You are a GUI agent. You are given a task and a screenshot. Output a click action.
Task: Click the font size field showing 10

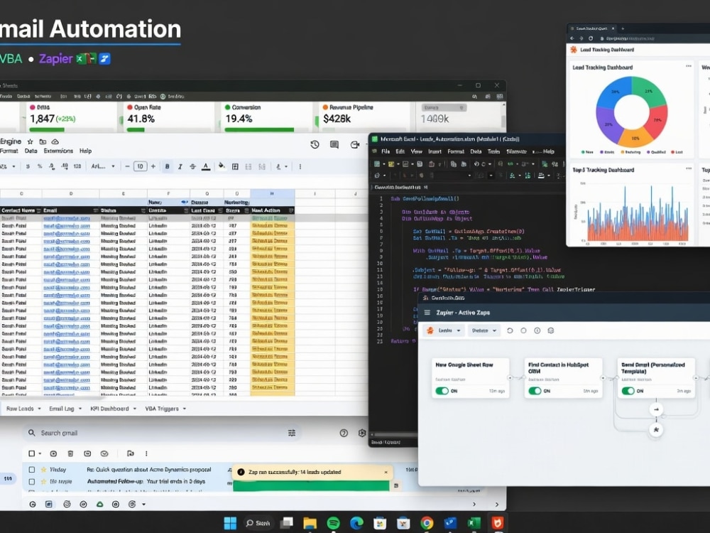[x=141, y=167]
